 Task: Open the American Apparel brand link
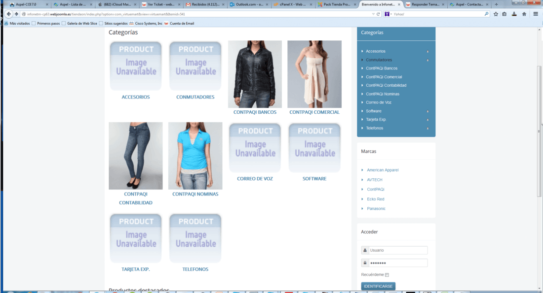point(383,170)
